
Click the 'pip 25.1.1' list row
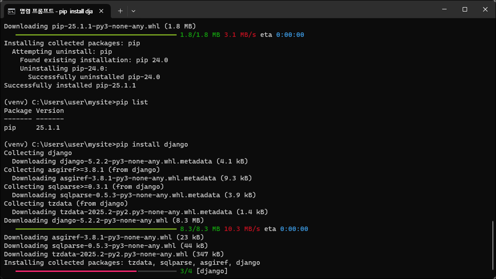(32, 128)
